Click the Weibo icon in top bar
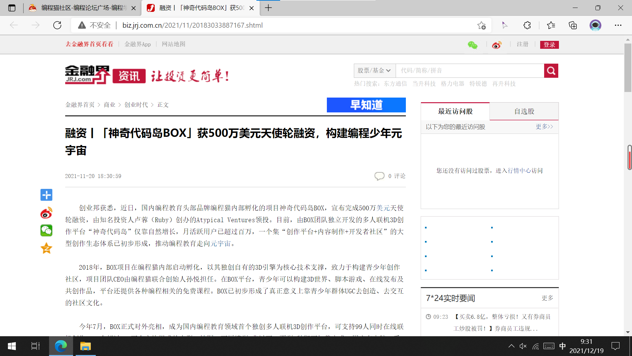 point(497,45)
